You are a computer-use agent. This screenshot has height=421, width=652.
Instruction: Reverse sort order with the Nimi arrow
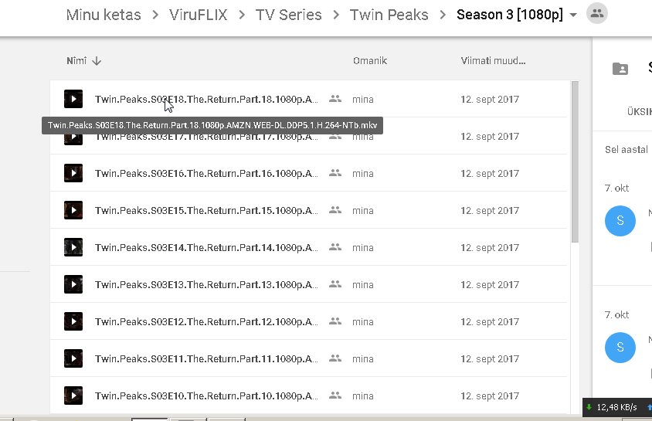coord(97,61)
